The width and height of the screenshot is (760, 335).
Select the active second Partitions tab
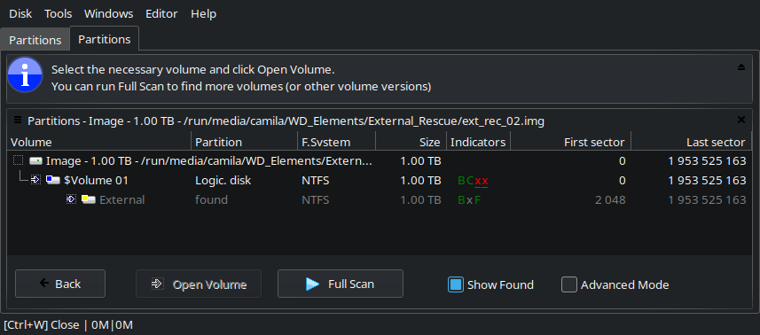click(x=105, y=39)
